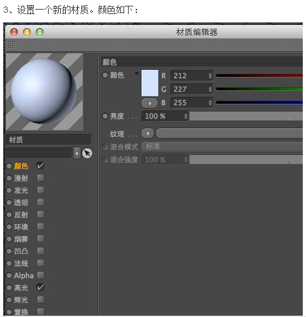Enable the 环境 checkbox
The width and height of the screenshot is (306, 317).
(x=40, y=227)
